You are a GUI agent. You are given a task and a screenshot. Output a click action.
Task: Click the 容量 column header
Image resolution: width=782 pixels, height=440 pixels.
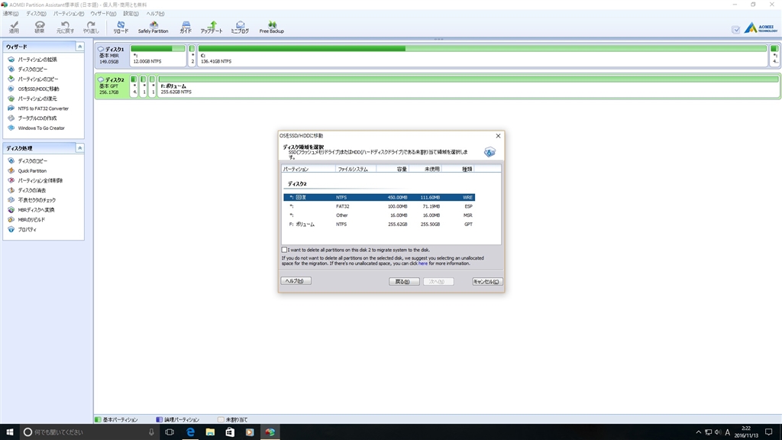(393, 169)
